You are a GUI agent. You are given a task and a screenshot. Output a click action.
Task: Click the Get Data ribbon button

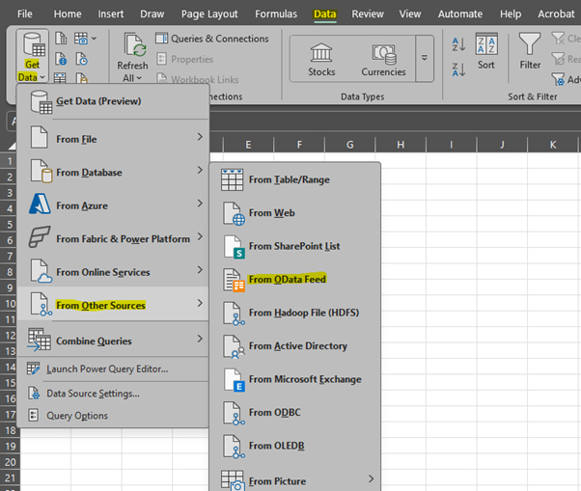point(32,56)
